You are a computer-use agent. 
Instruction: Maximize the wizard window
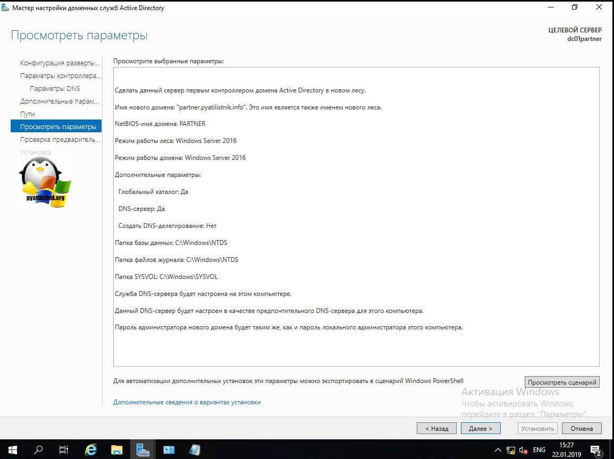coord(575,7)
